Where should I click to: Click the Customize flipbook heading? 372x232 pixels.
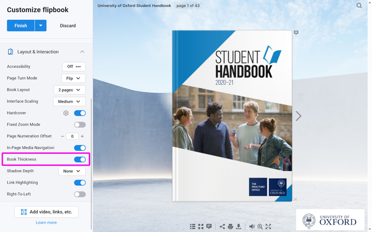click(38, 10)
